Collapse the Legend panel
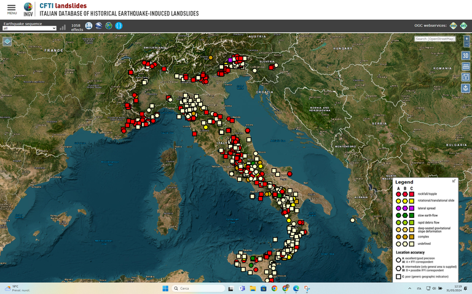Image resolution: width=472 pixels, height=294 pixels. coord(454,181)
